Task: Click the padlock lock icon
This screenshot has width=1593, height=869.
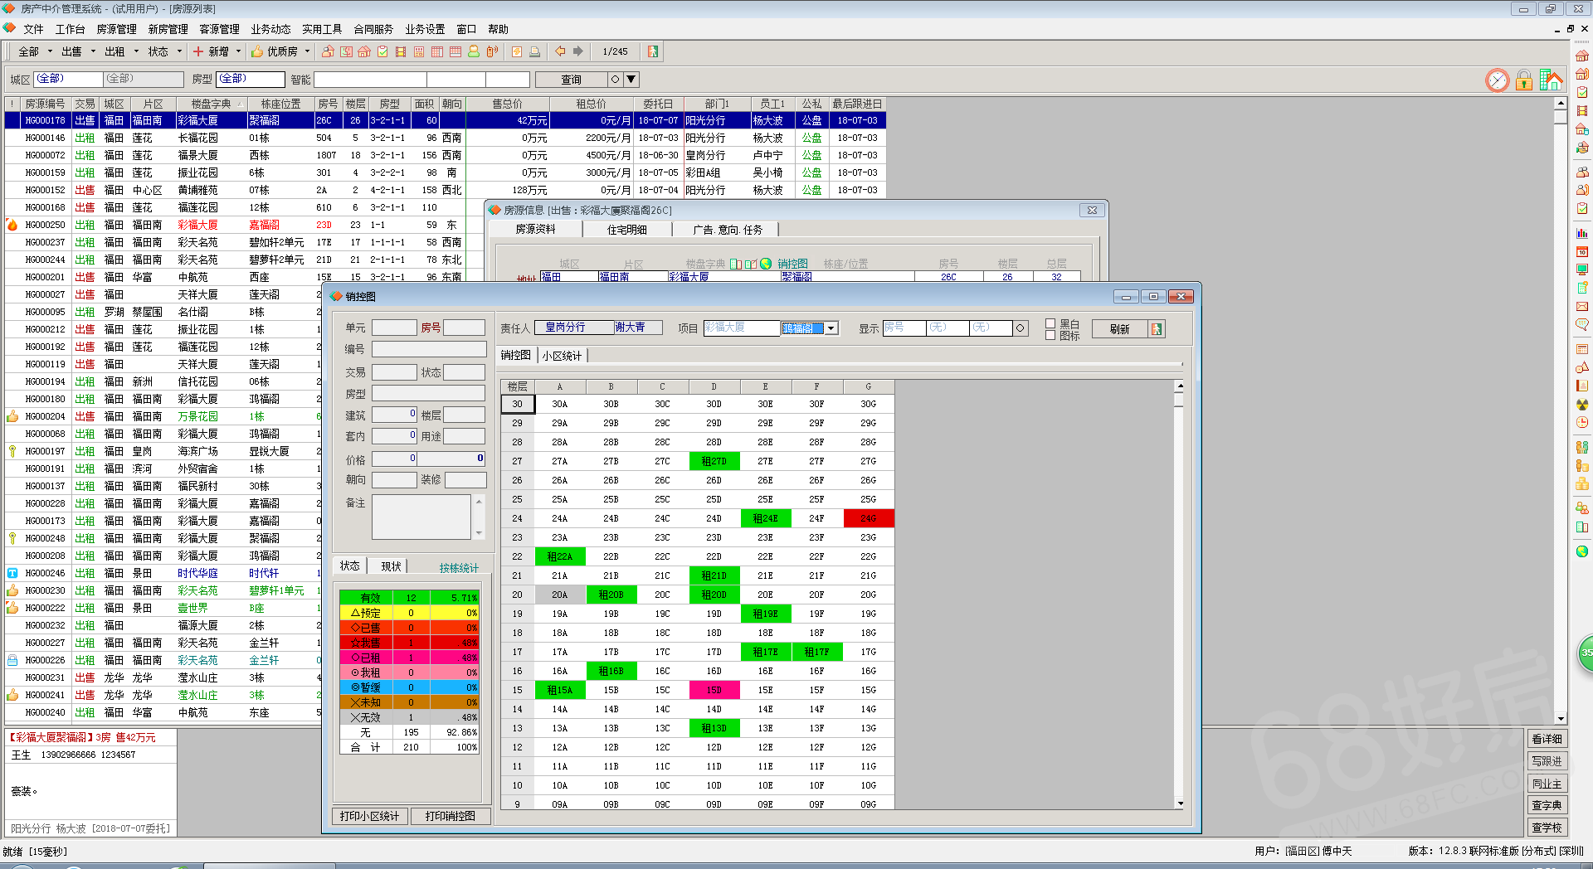Action: point(1524,80)
